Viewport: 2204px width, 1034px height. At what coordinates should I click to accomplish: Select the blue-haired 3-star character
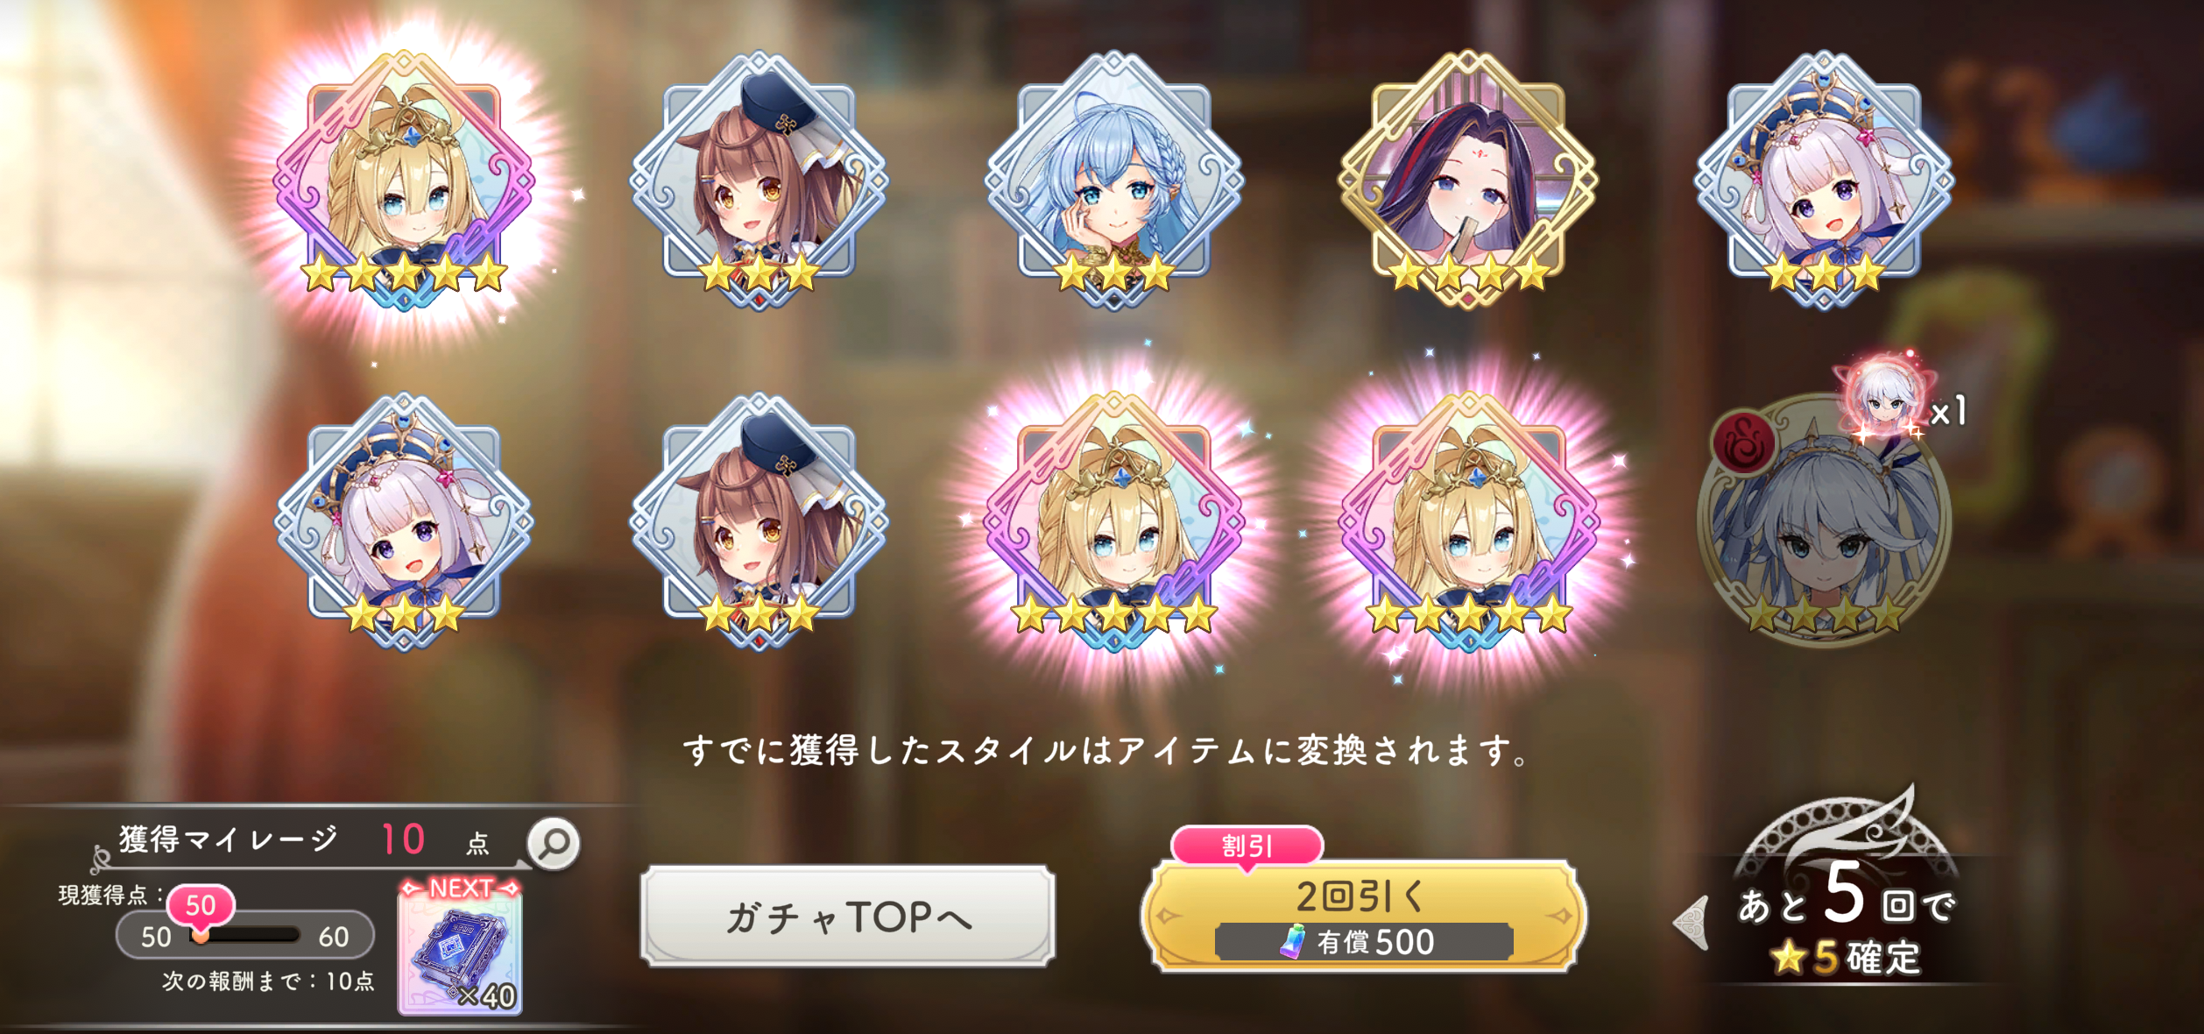(1113, 180)
